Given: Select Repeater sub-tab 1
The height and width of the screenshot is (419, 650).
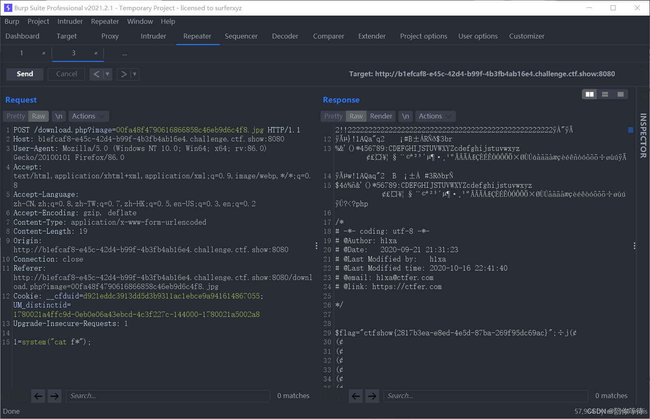Looking at the screenshot, I should pyautogui.click(x=21, y=53).
